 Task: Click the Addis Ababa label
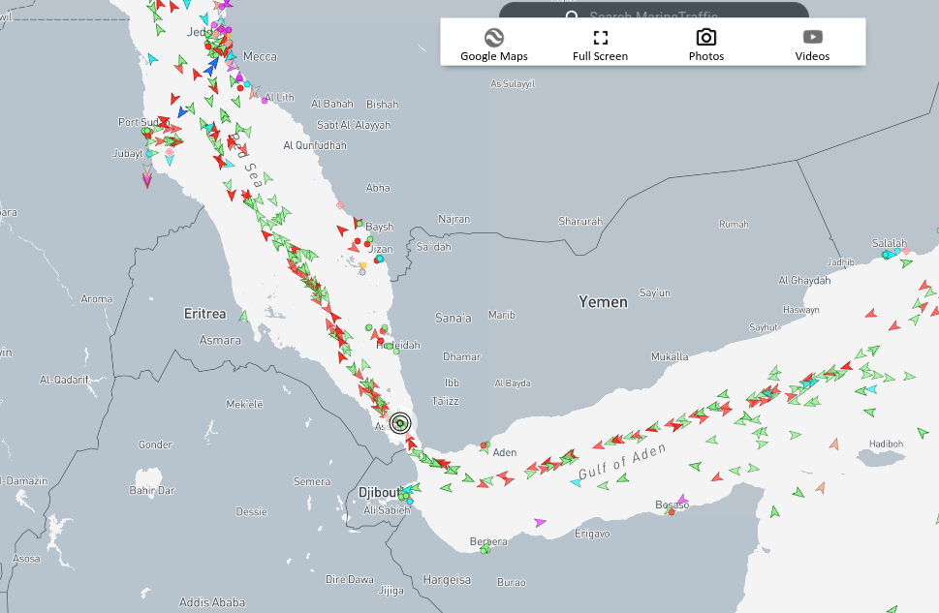(212, 602)
